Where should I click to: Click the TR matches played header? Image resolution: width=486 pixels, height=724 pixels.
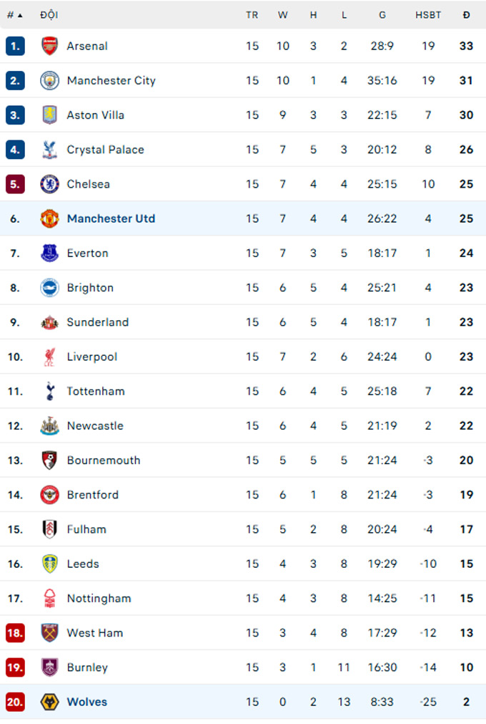252,14
